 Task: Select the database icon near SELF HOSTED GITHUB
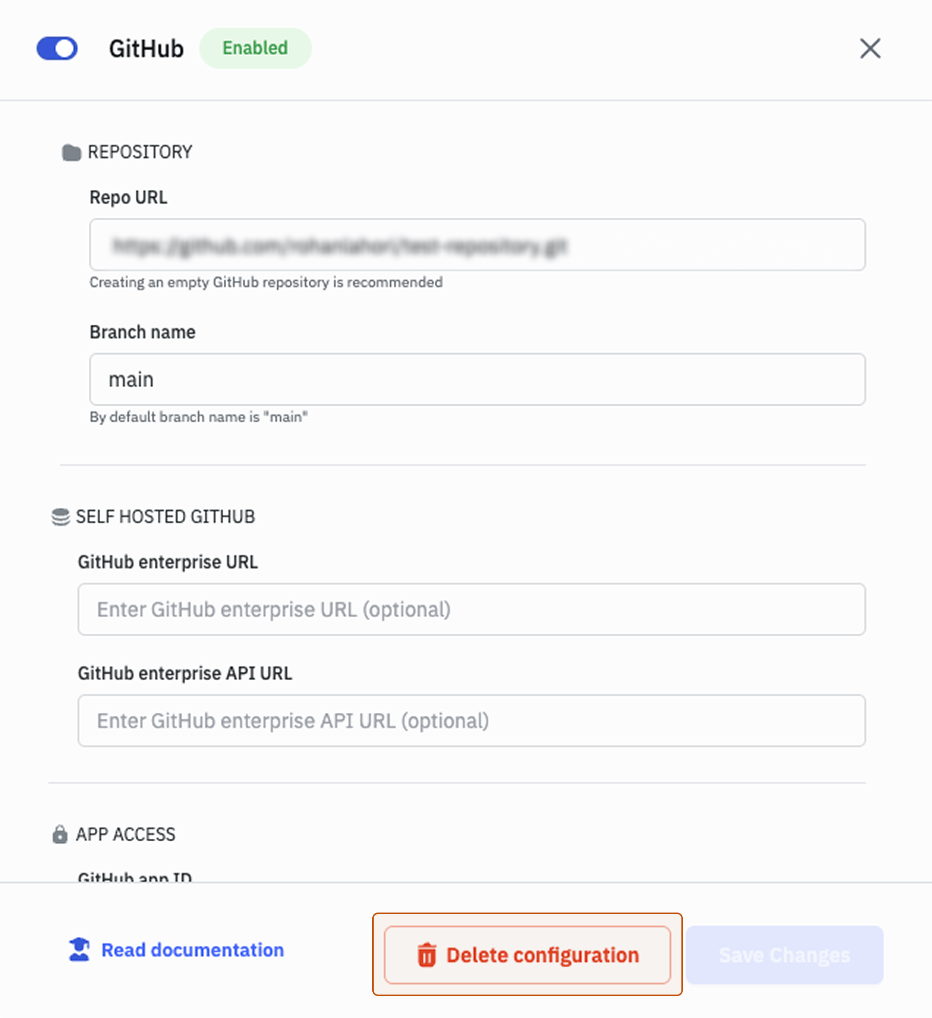60,516
